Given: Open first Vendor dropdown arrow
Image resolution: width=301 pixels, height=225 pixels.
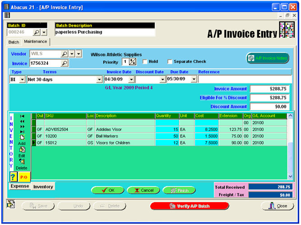Looking at the screenshot, I should [x=72, y=54].
